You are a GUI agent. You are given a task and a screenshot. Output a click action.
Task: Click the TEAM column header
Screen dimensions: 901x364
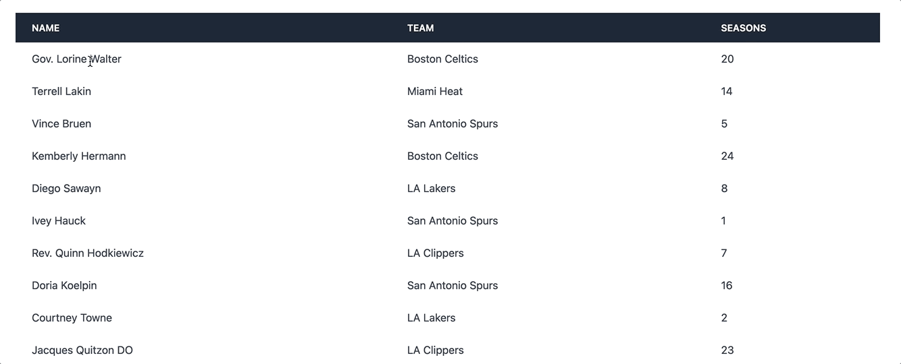pos(420,28)
